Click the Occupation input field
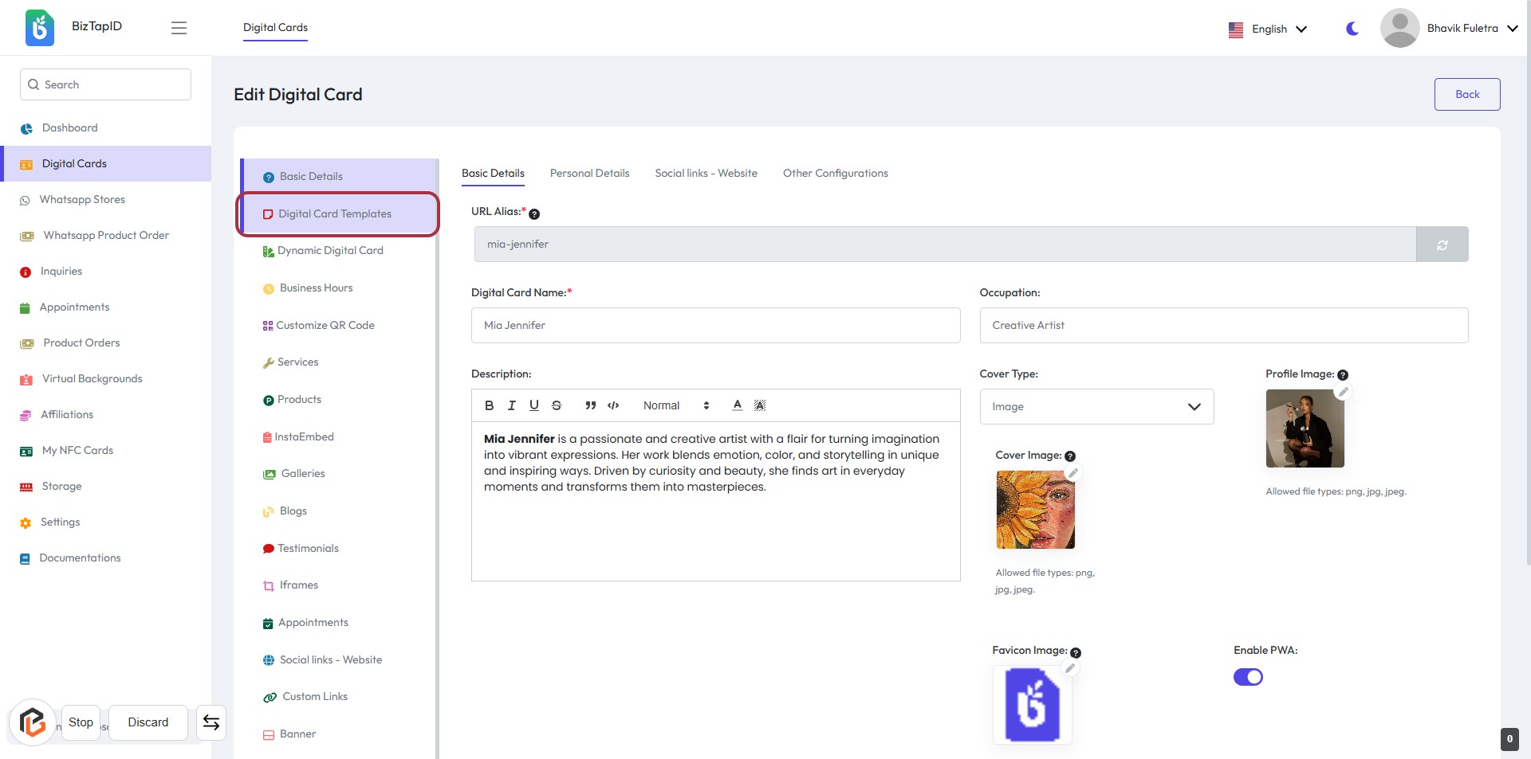The width and height of the screenshot is (1531, 759). 1223,325
